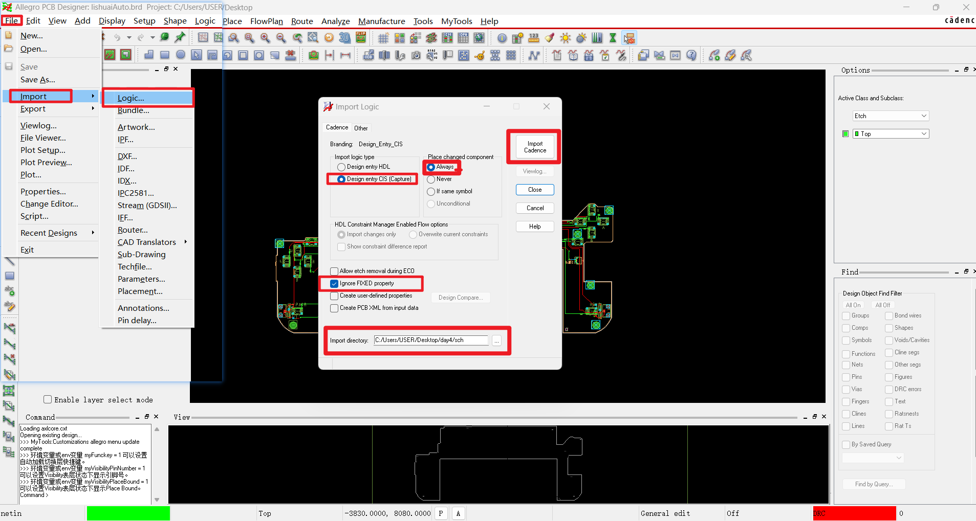This screenshot has height=521, width=976.
Task: Open Constraint Manager (CM) icon
Action: coord(447,38)
